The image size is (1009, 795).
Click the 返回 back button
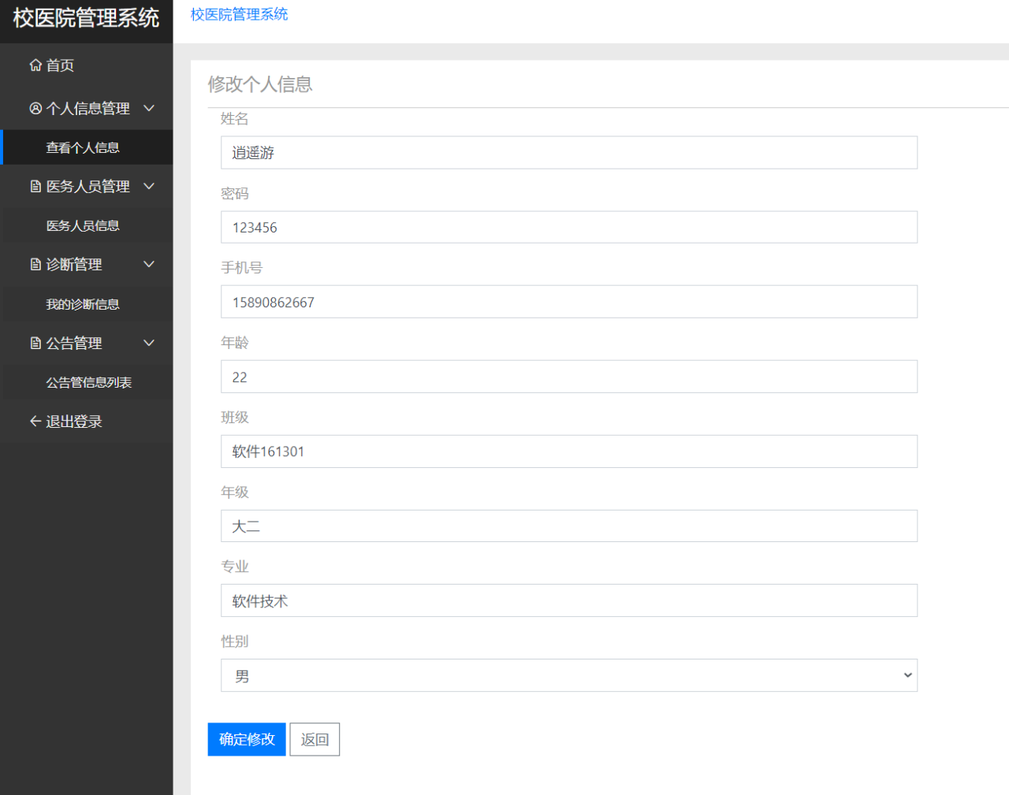click(x=315, y=739)
